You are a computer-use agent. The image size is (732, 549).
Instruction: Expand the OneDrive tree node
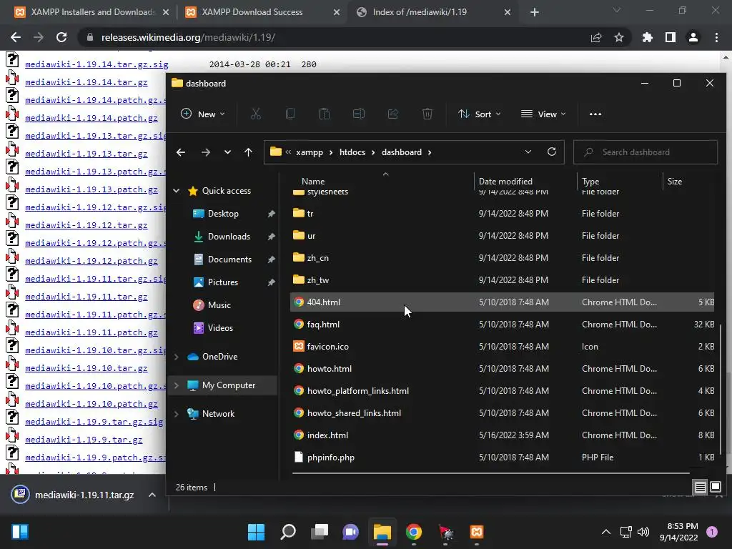(177, 357)
